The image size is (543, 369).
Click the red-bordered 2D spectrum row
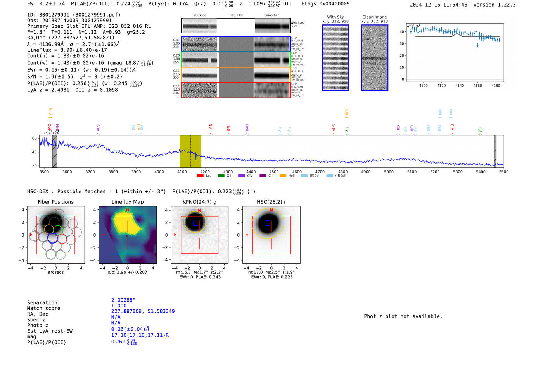click(x=236, y=90)
